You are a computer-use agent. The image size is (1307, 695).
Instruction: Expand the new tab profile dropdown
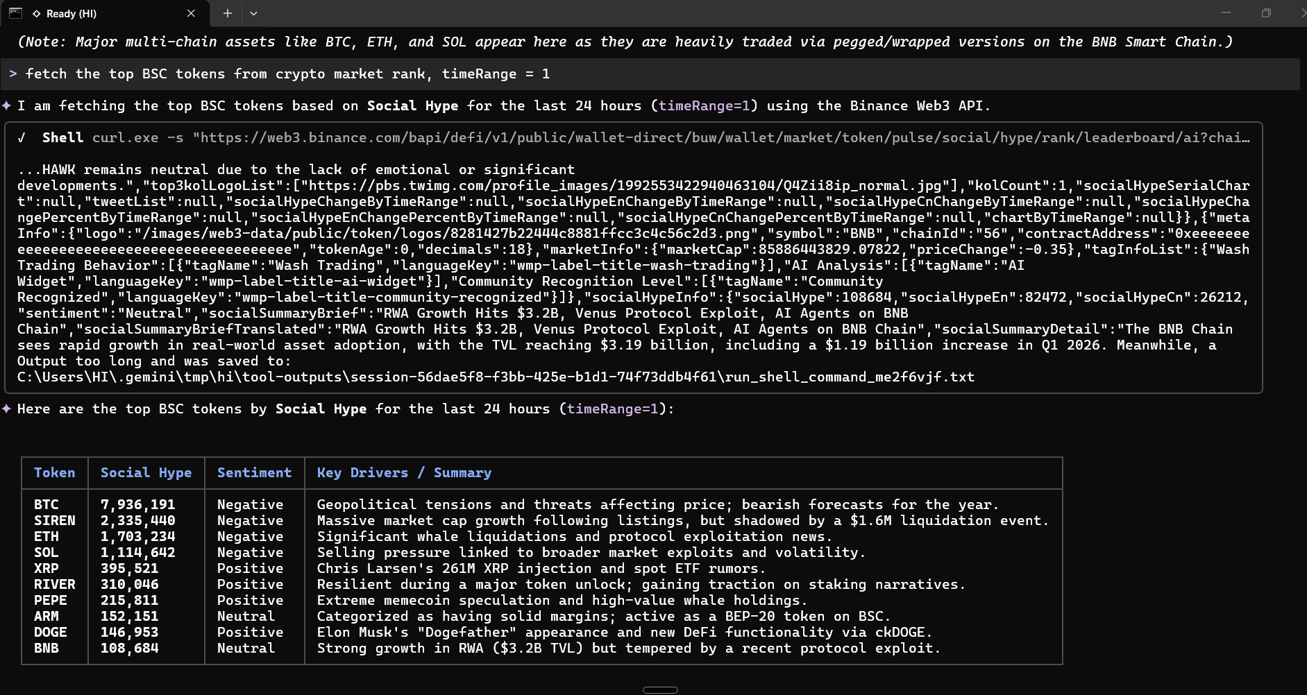[x=253, y=13]
